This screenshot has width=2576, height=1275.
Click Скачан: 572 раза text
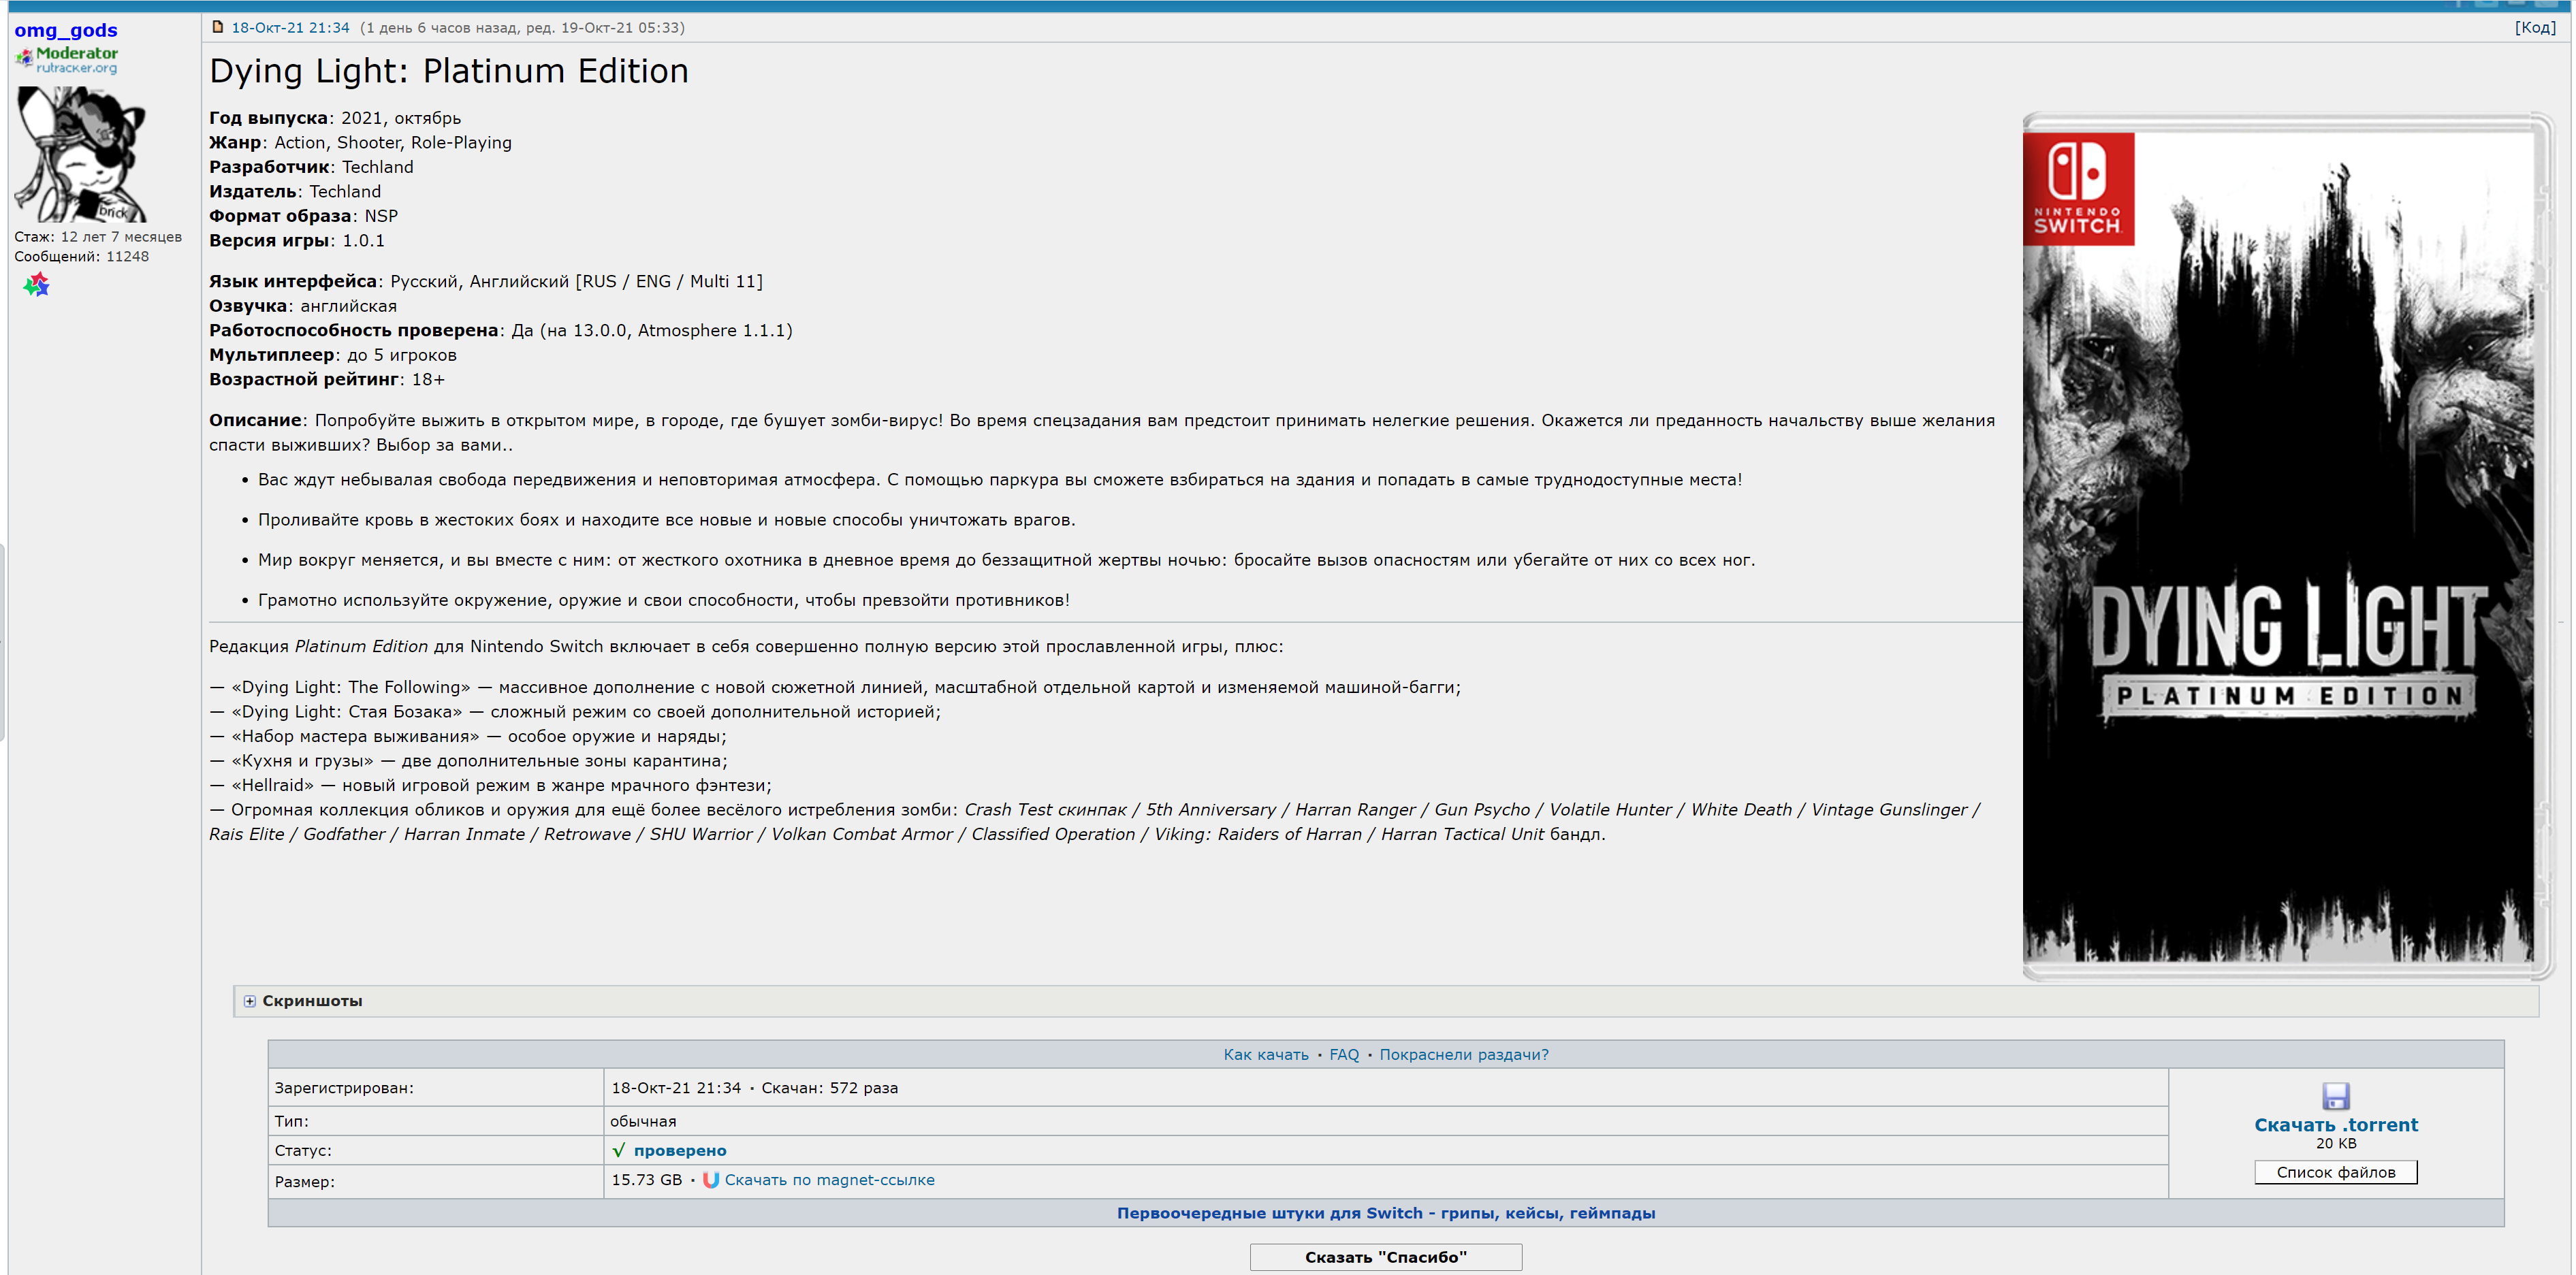point(830,1088)
